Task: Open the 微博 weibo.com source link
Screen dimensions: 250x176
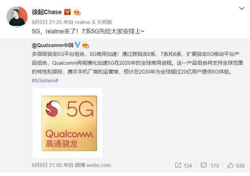Action: (93, 165)
